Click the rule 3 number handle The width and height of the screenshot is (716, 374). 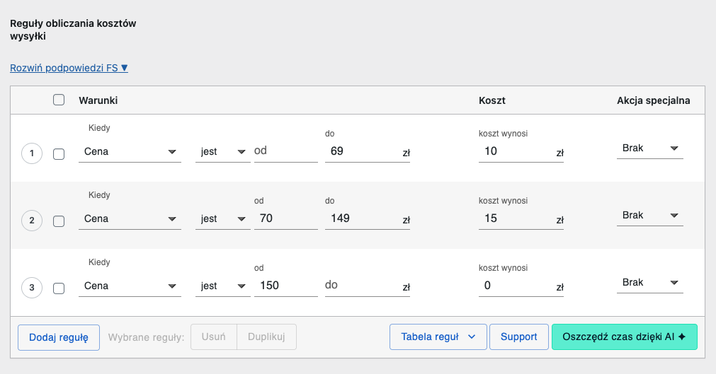click(x=32, y=288)
